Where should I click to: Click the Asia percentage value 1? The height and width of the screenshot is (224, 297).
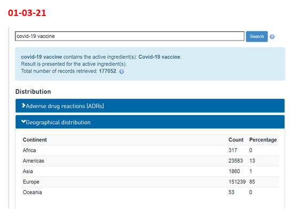click(251, 171)
